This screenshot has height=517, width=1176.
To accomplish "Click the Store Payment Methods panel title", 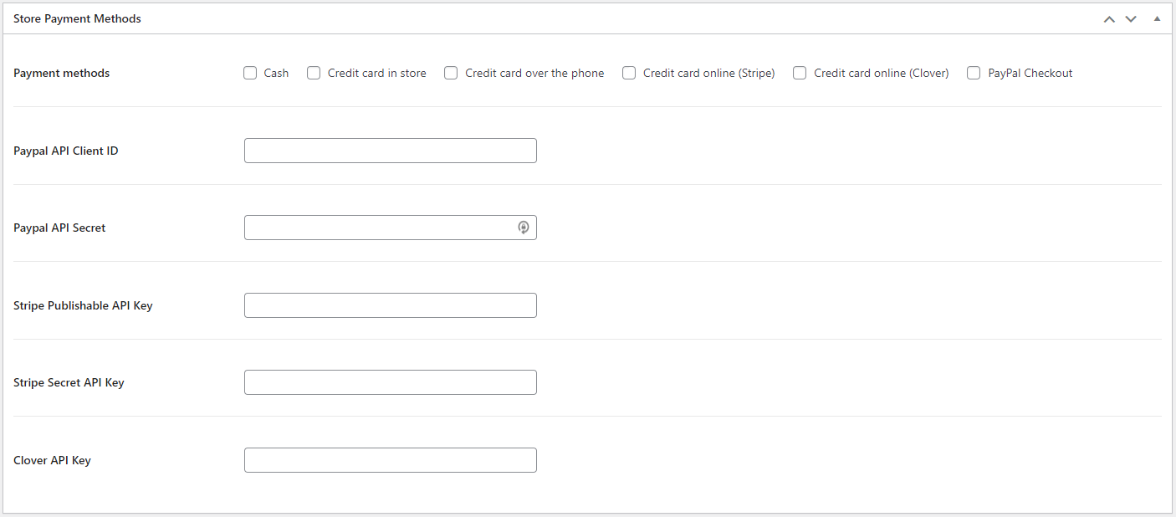I will (77, 18).
